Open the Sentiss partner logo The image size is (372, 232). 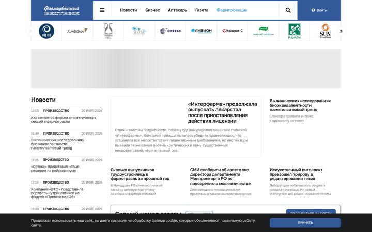139,31
